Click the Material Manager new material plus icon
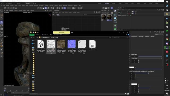170x96 pixels. tap(103, 13)
